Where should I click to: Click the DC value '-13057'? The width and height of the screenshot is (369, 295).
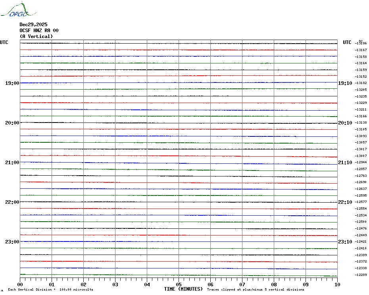point(361,143)
